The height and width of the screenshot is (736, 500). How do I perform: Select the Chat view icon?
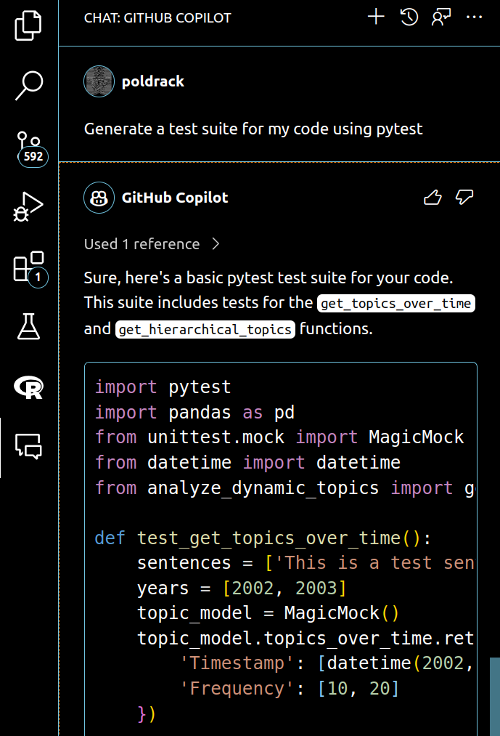(28, 447)
